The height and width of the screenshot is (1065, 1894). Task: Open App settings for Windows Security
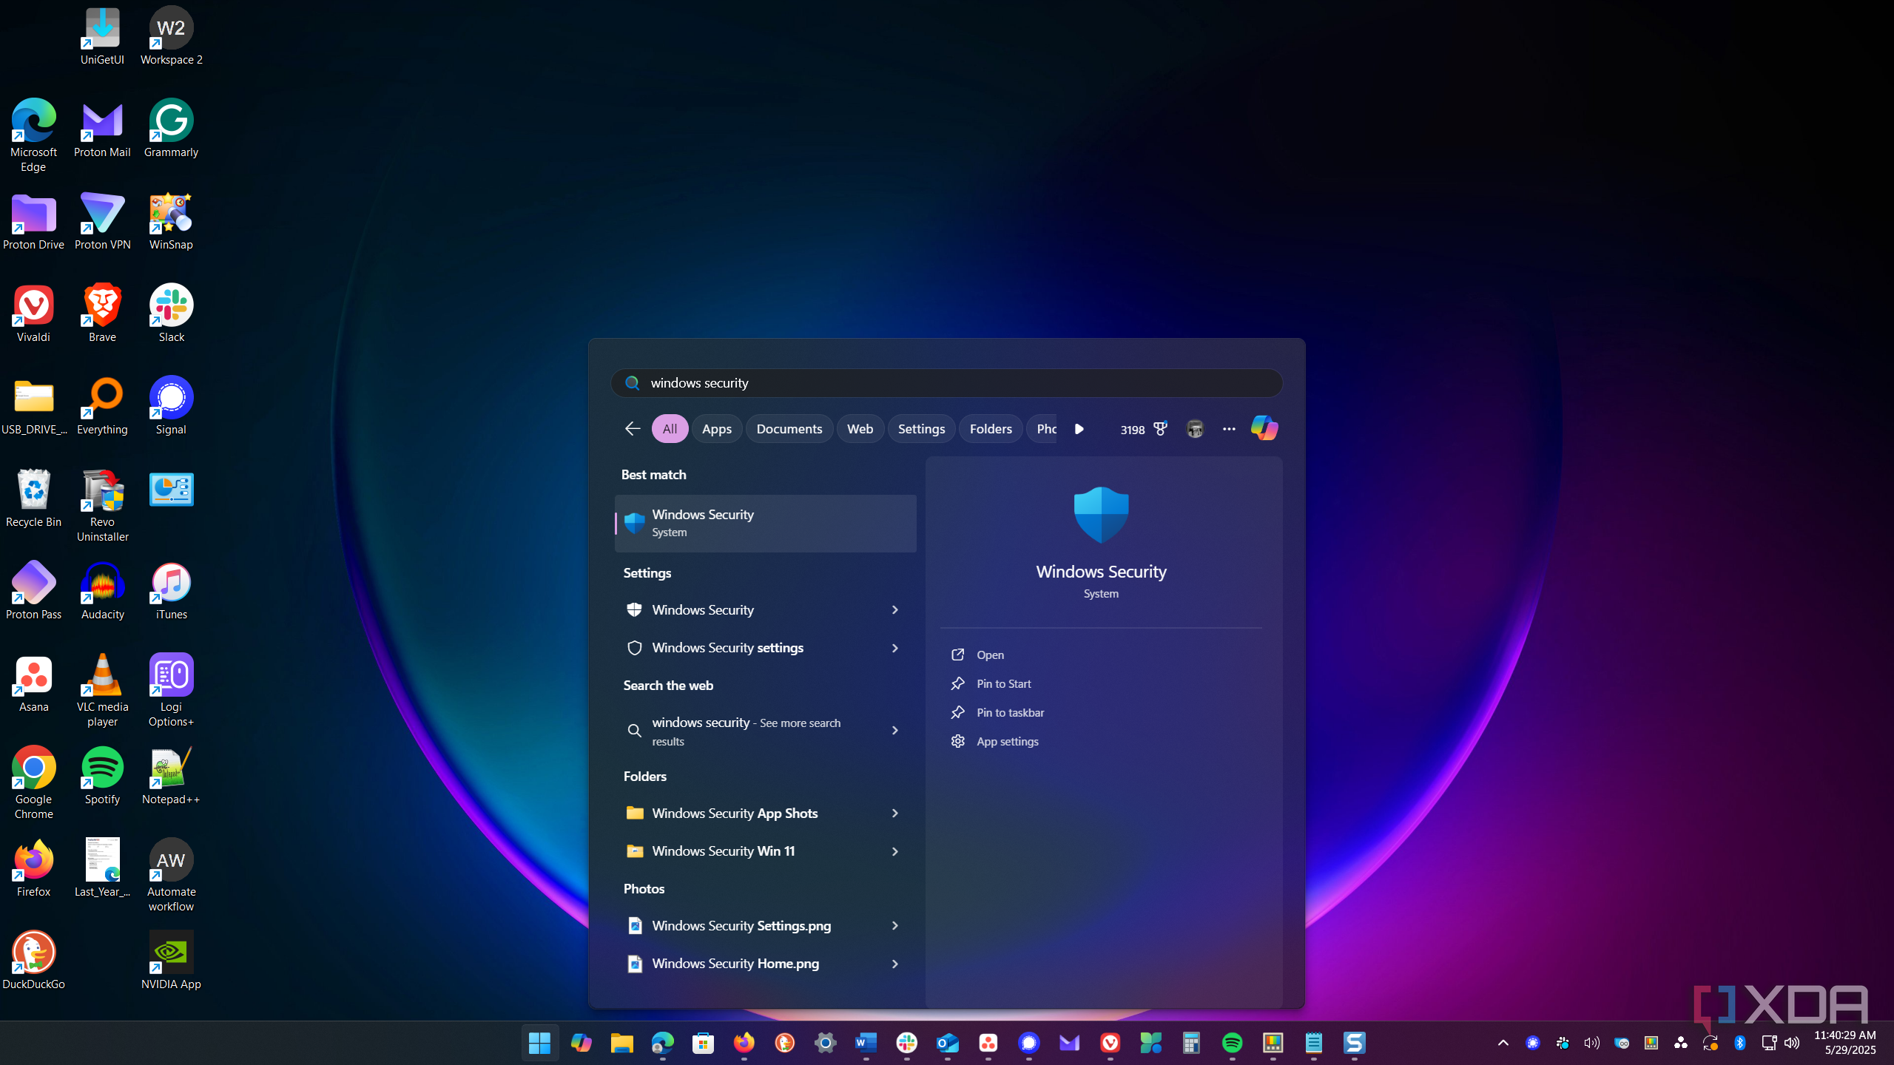[x=1007, y=742]
